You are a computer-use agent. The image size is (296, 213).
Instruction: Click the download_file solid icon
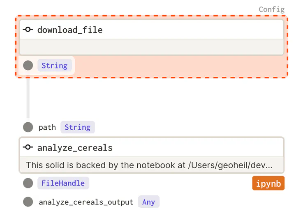click(28, 30)
